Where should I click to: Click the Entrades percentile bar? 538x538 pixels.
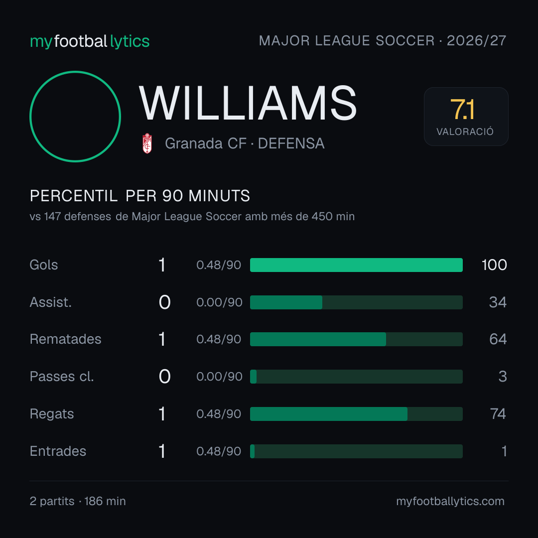click(x=356, y=451)
